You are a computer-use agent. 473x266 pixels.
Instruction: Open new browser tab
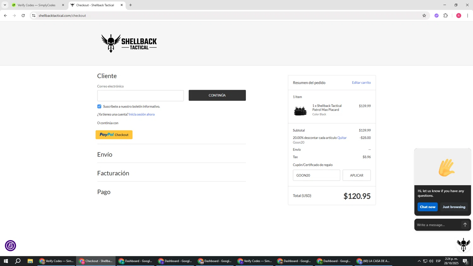click(x=131, y=5)
